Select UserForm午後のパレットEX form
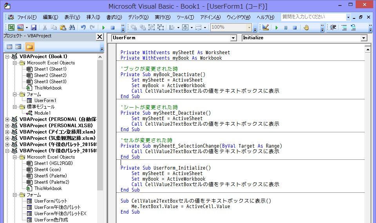Screen dimensions: 376x223 [x=60, y=214]
